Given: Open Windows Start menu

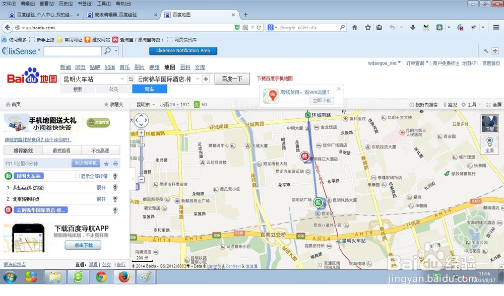Looking at the screenshot, I should click(10, 277).
